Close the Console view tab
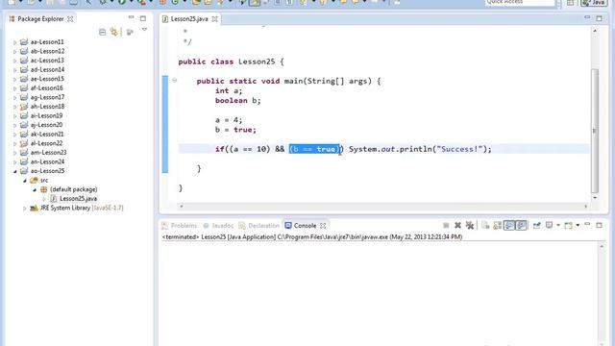 click(x=323, y=226)
